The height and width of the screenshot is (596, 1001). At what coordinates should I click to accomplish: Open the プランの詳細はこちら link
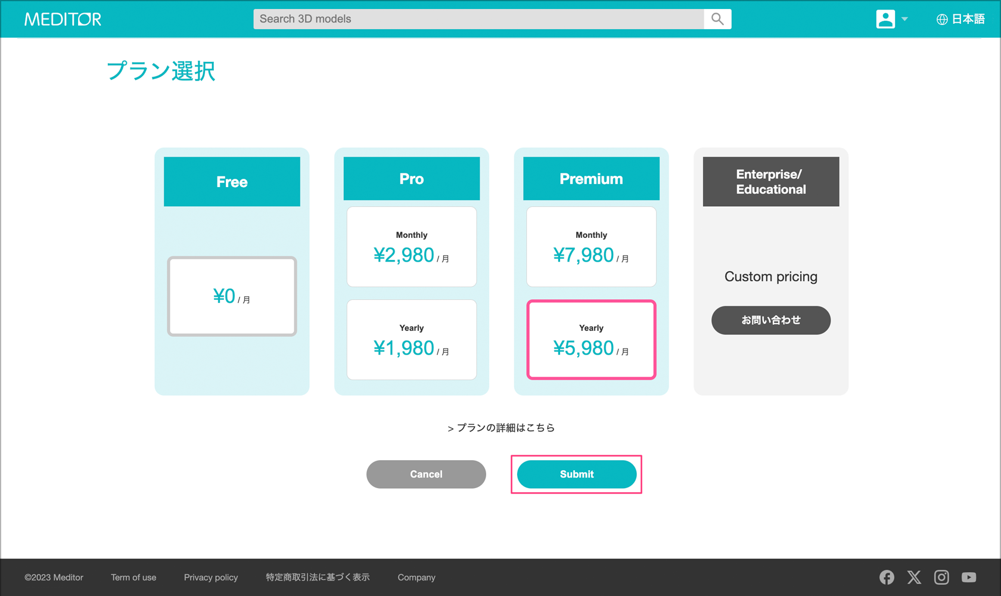point(501,428)
